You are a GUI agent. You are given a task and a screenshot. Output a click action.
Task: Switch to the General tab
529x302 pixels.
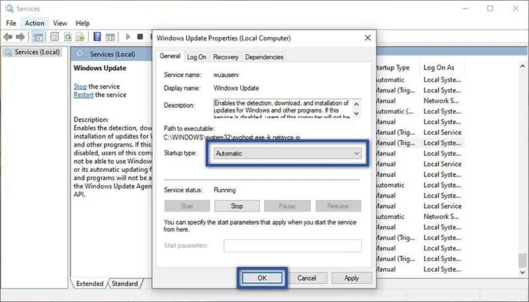coord(170,56)
